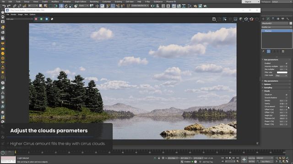Viewport: 293px width, 164px height.
Task: Toggle sun Enabled checkbox
Action: click(287, 63)
